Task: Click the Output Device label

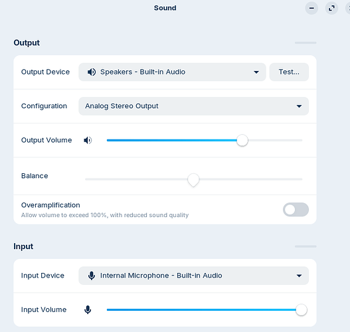Action: coord(45,72)
